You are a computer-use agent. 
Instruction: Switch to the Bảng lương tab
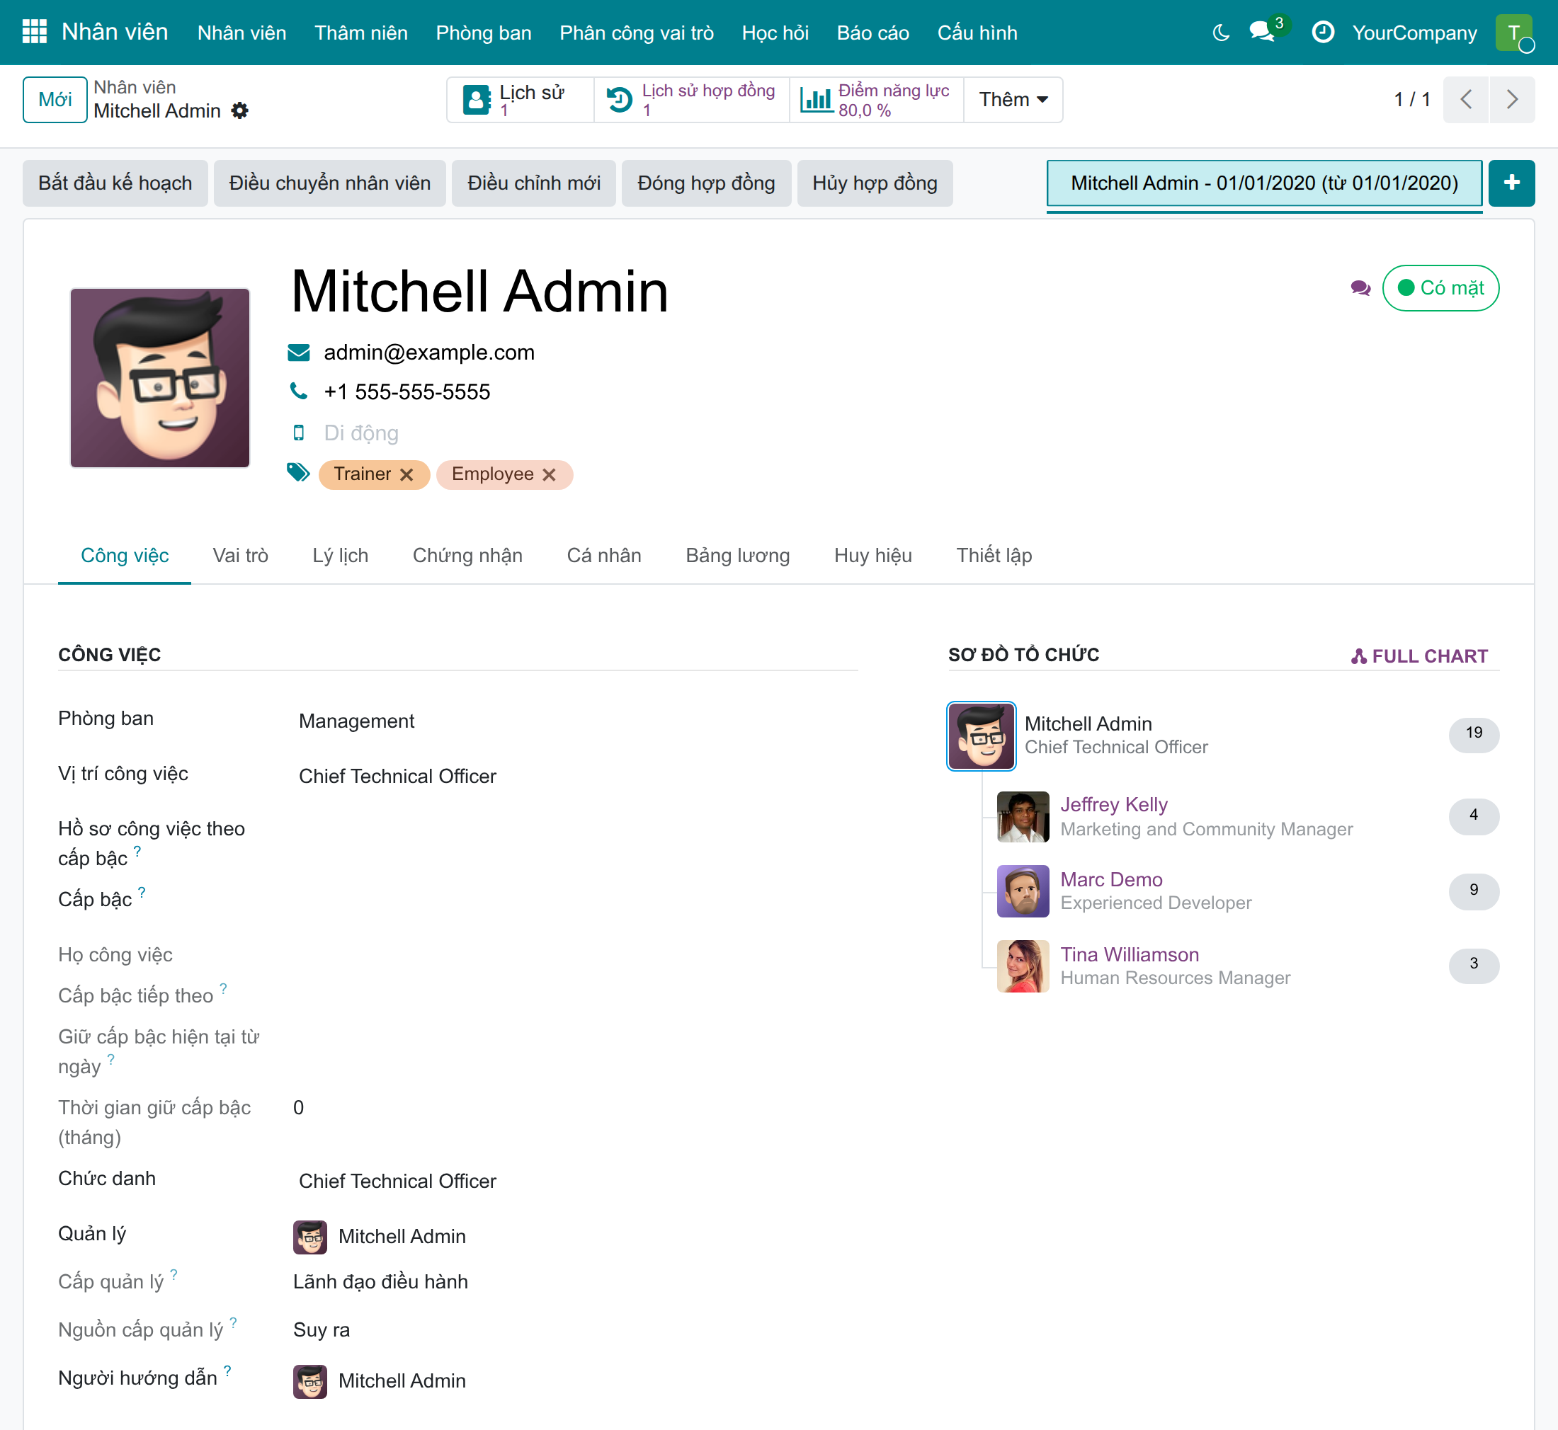(737, 556)
